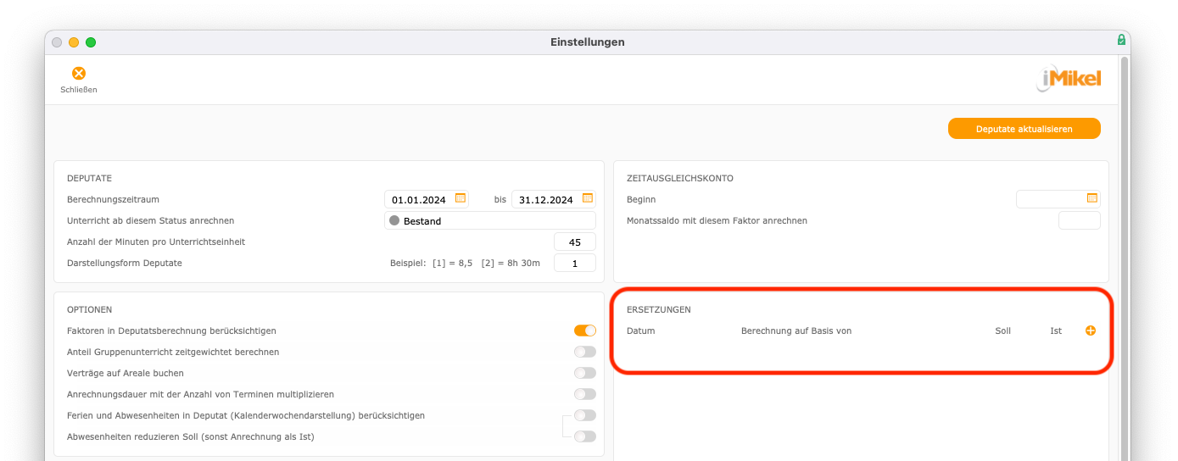Image resolution: width=1178 pixels, height=461 pixels.
Task: Click the iMikel logo
Action: (1069, 80)
